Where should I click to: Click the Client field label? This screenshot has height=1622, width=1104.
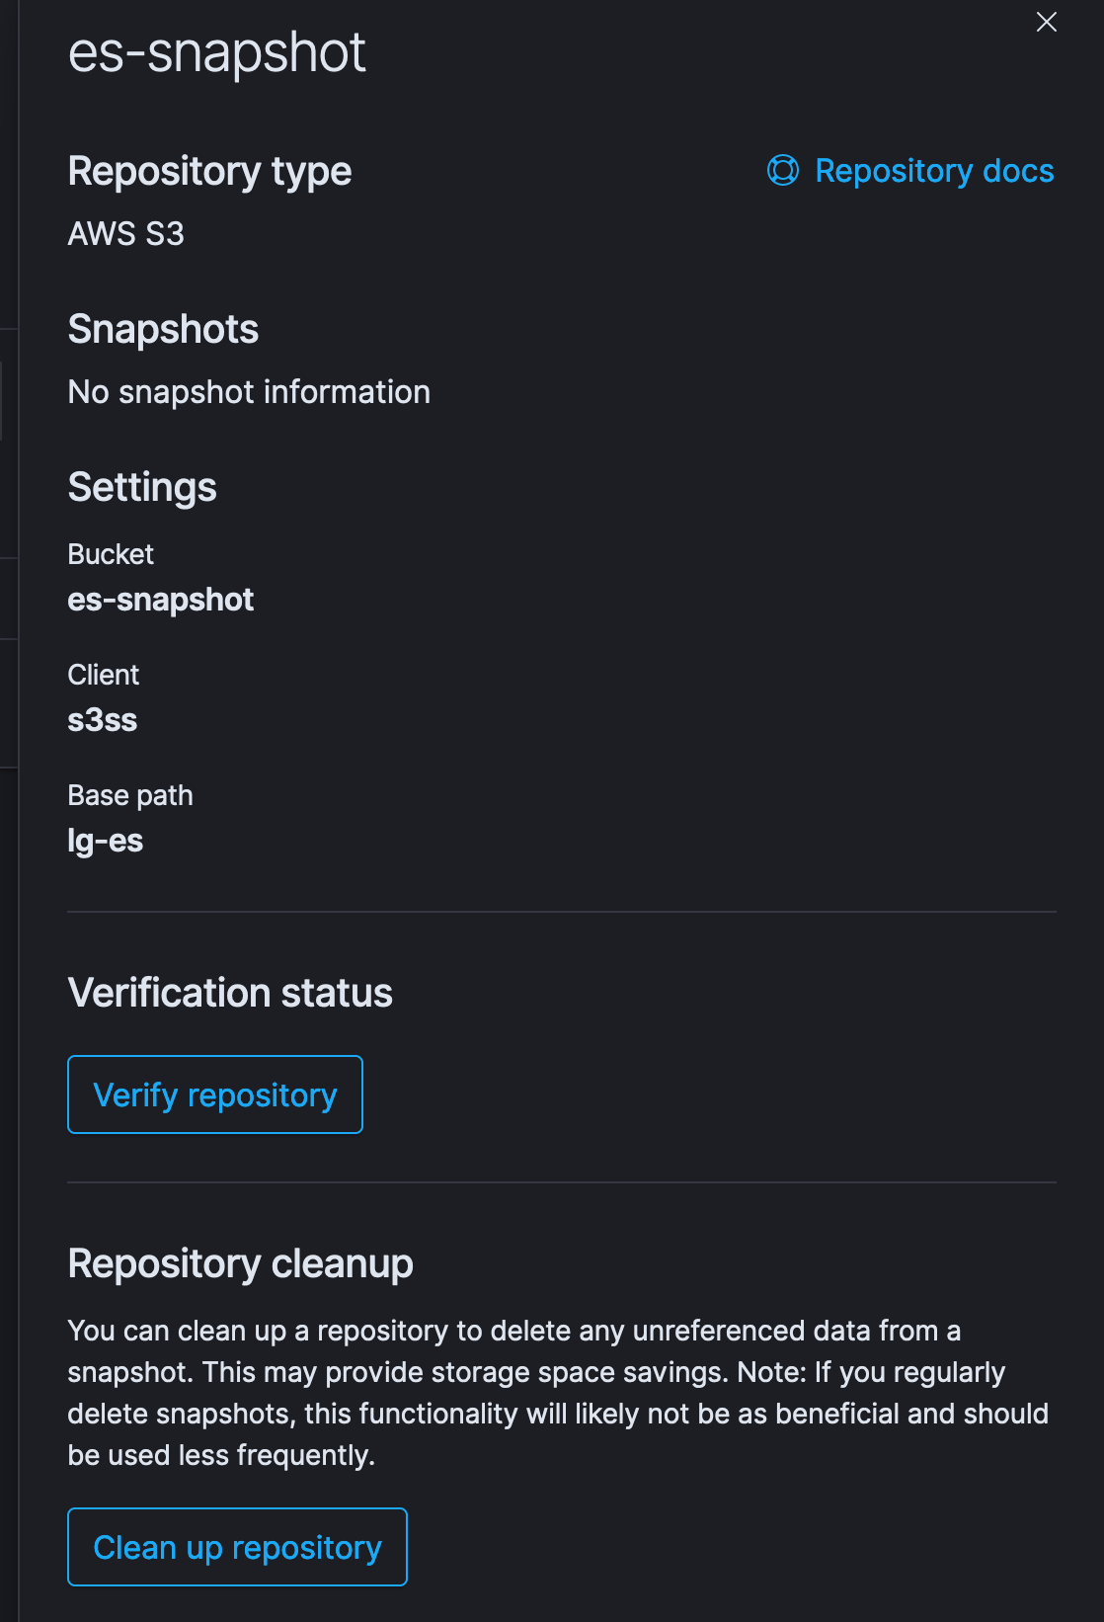(103, 675)
